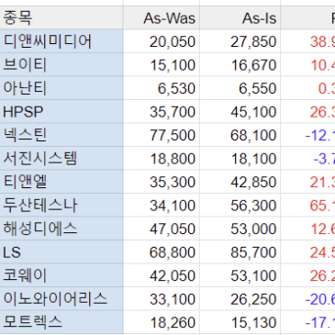Click As-Was value 35,300 for 티앤엘
The width and height of the screenshot is (335, 335).
[162, 182]
